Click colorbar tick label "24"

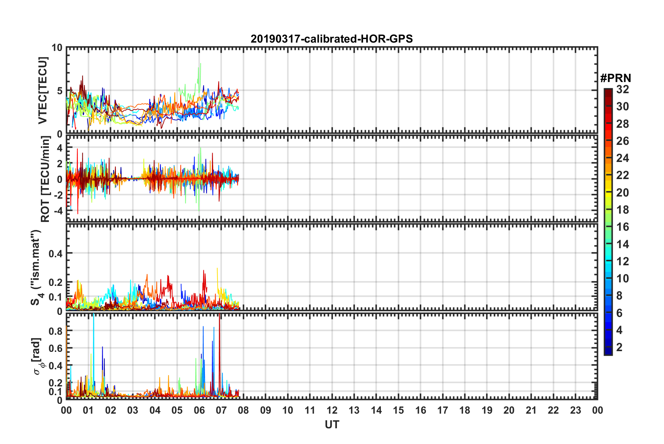click(x=622, y=158)
